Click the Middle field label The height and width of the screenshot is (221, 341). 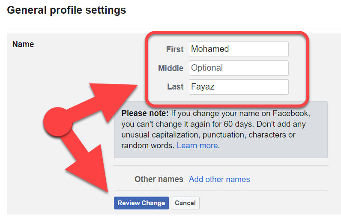pyautogui.click(x=171, y=68)
